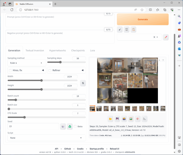
Task: Enable the Refiner checkbox
Action: point(50,70)
